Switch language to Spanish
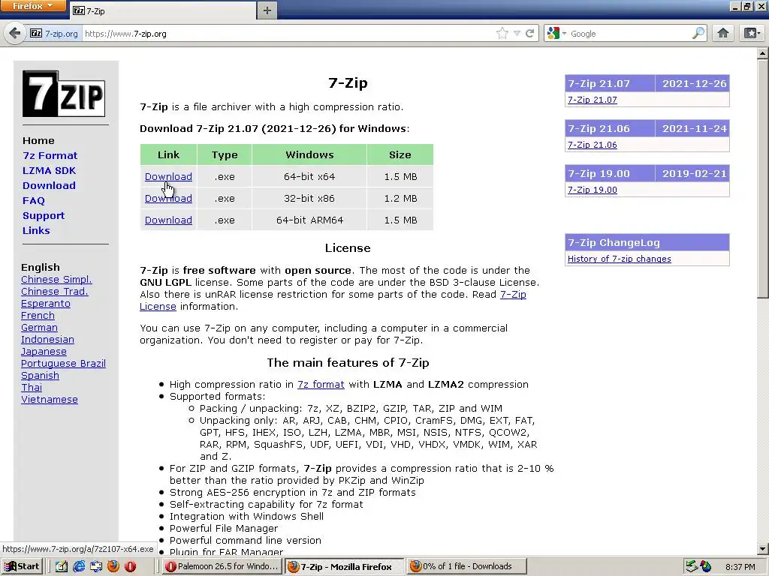 point(40,376)
